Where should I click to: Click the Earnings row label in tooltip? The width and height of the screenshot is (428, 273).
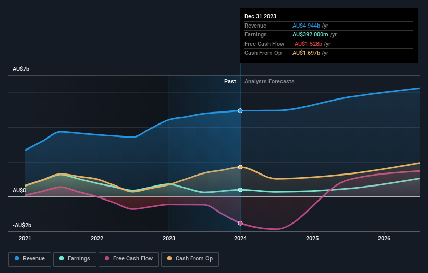[255, 34]
